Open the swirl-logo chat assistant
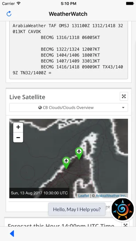The image size is (136, 241). click(x=123, y=209)
